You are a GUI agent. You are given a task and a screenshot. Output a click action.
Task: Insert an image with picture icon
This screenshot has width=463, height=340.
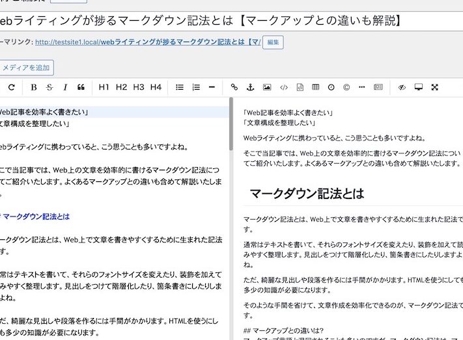267,87
